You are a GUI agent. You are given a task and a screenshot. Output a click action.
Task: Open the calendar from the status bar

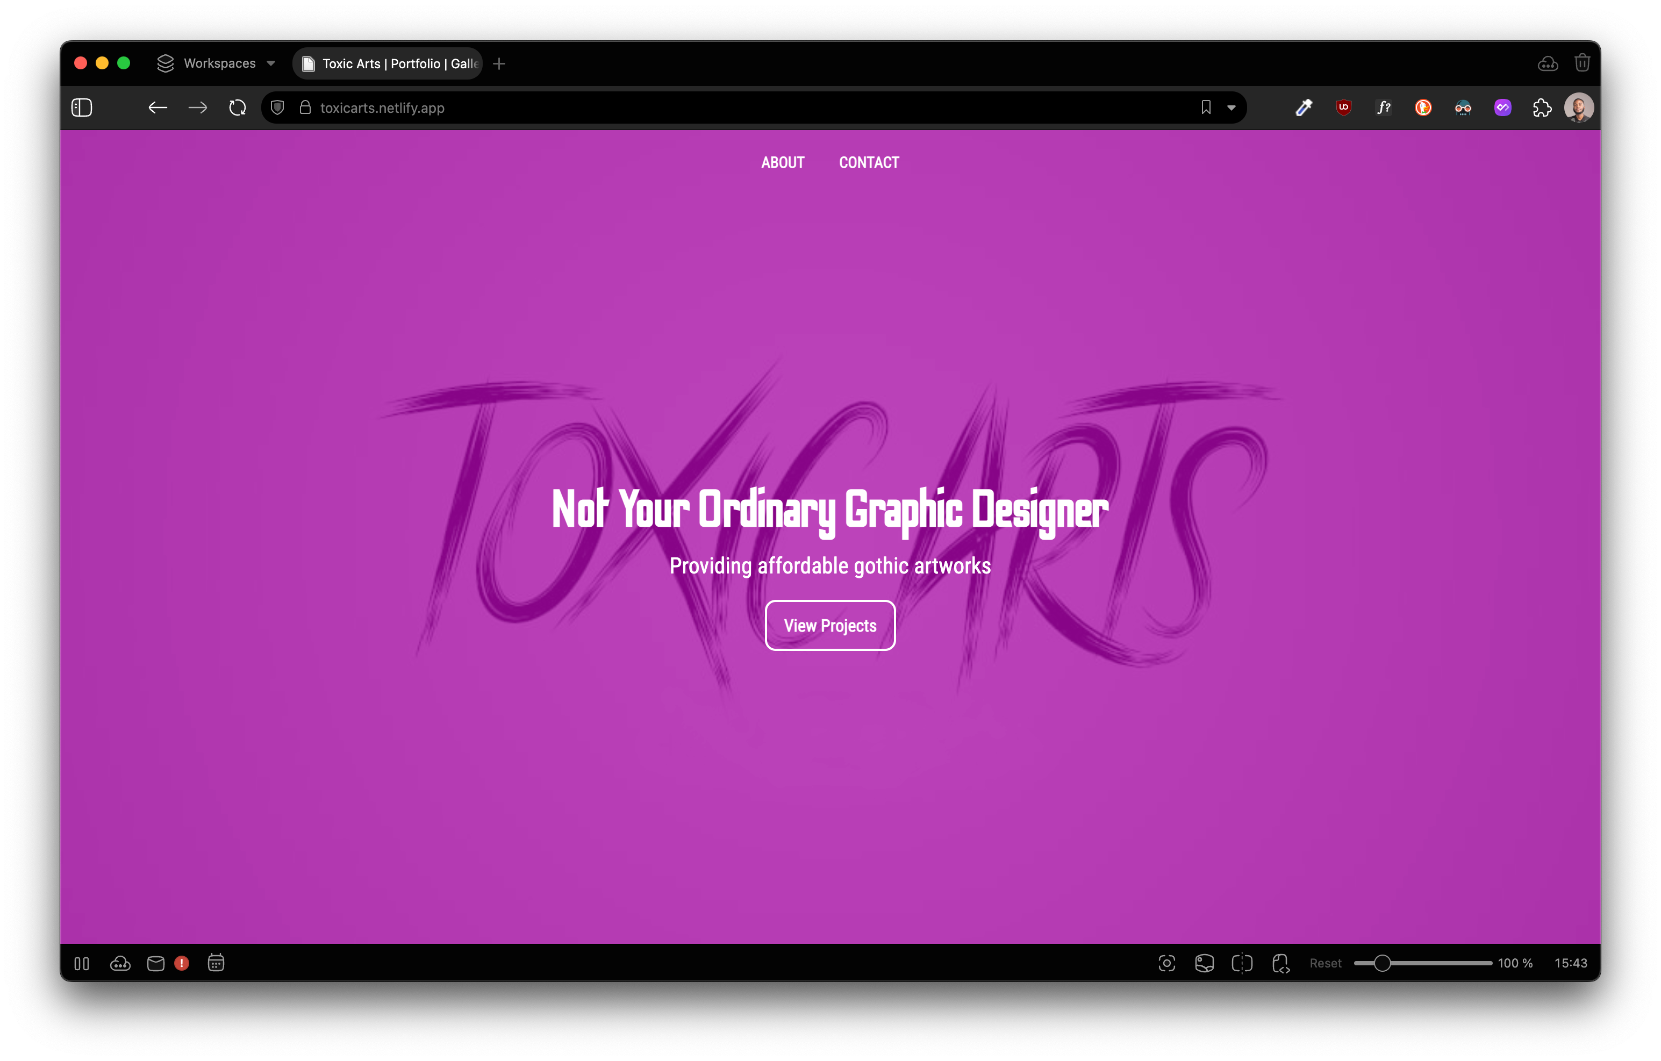point(216,963)
